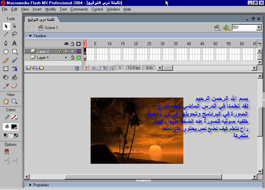The height and width of the screenshot is (190, 265).
Task: Click the sunset image on stage
Action: tap(137, 131)
